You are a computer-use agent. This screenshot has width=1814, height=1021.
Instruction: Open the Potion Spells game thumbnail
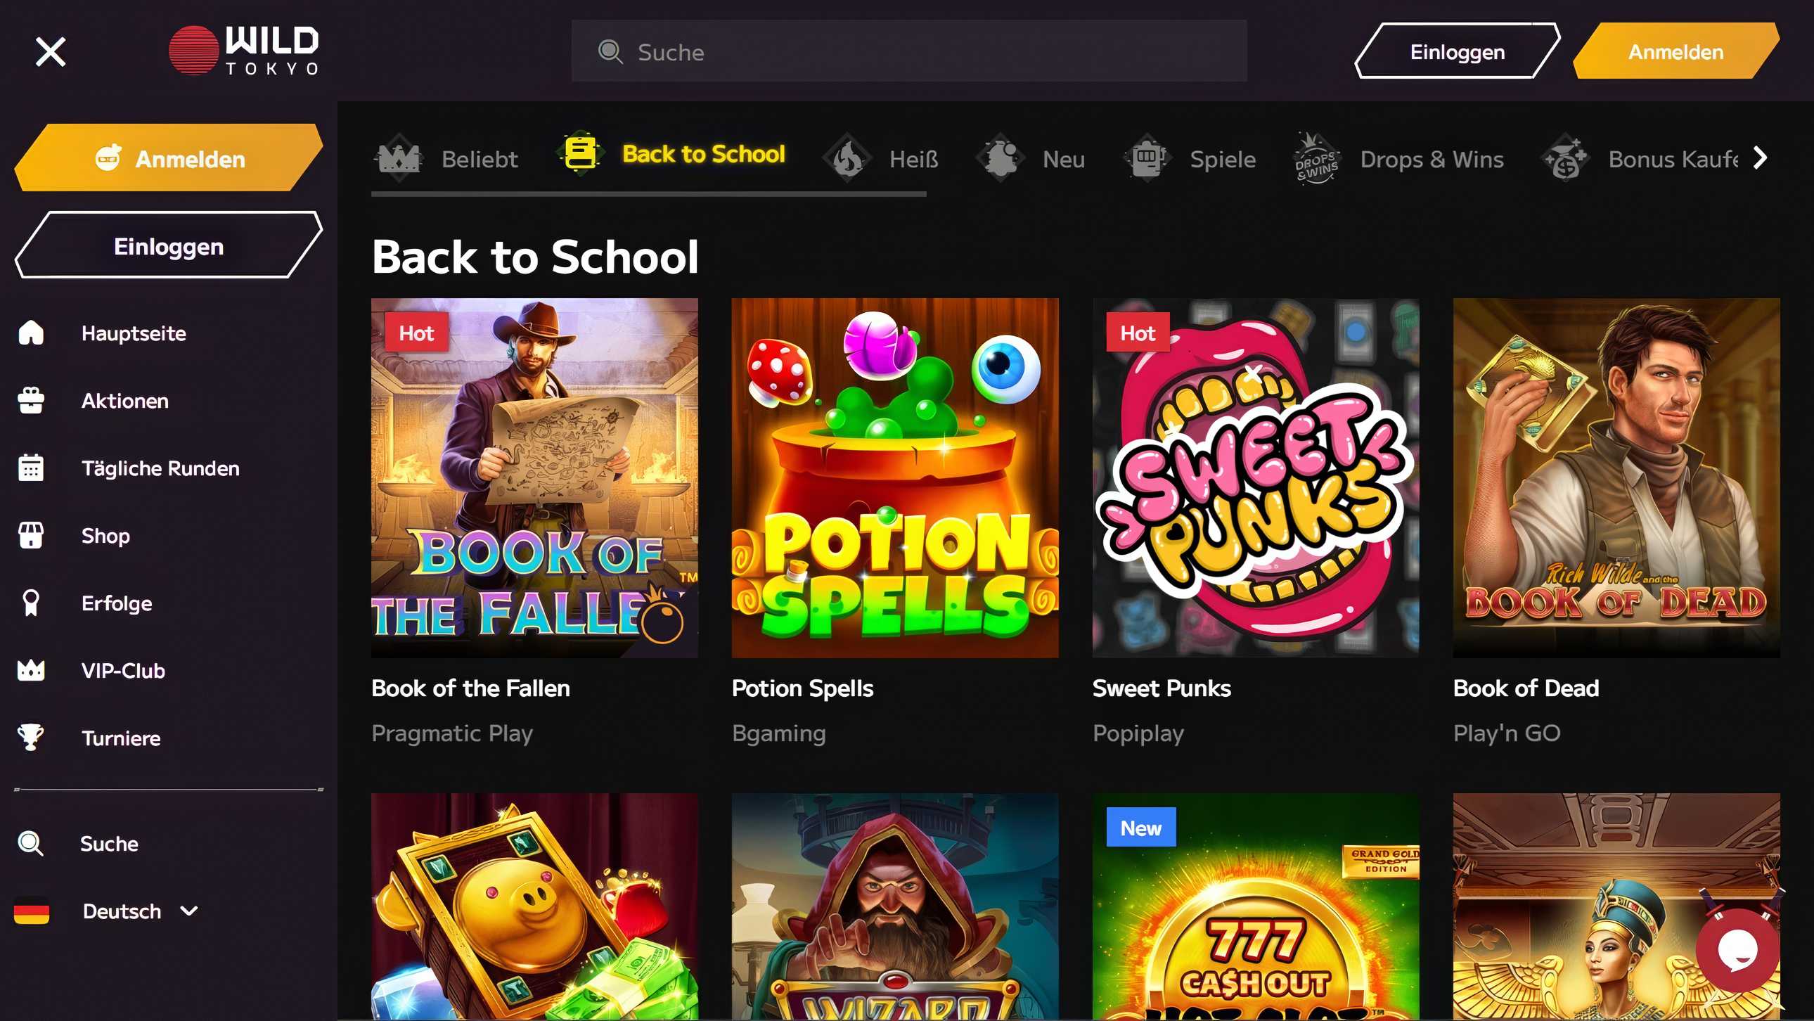(895, 478)
